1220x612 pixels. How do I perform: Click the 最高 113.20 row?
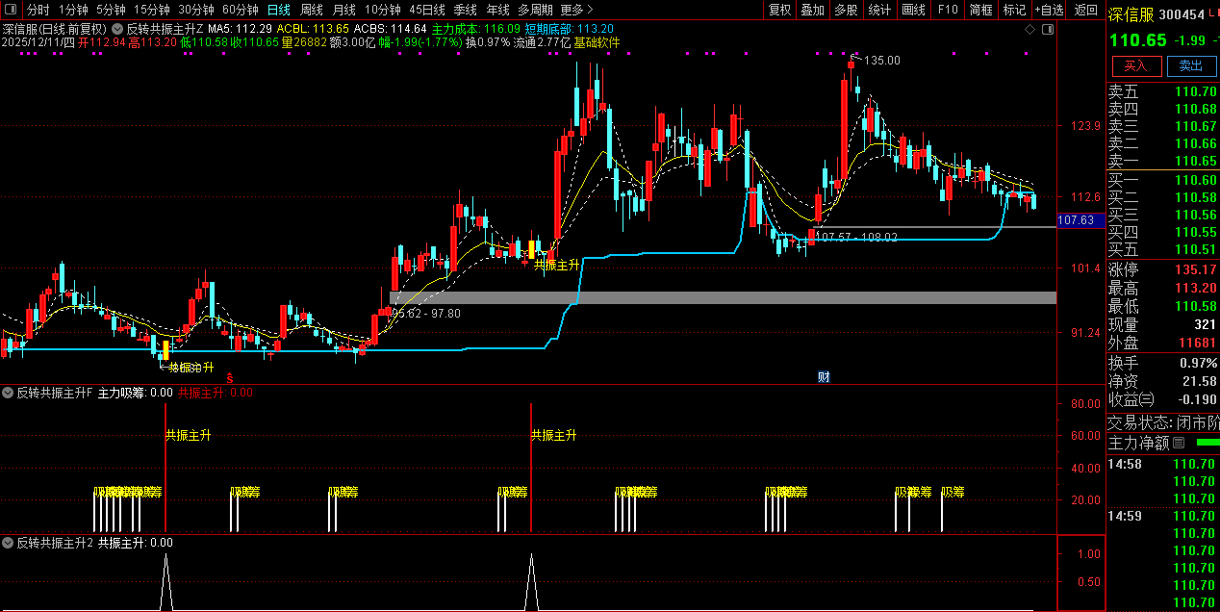coord(1163,288)
